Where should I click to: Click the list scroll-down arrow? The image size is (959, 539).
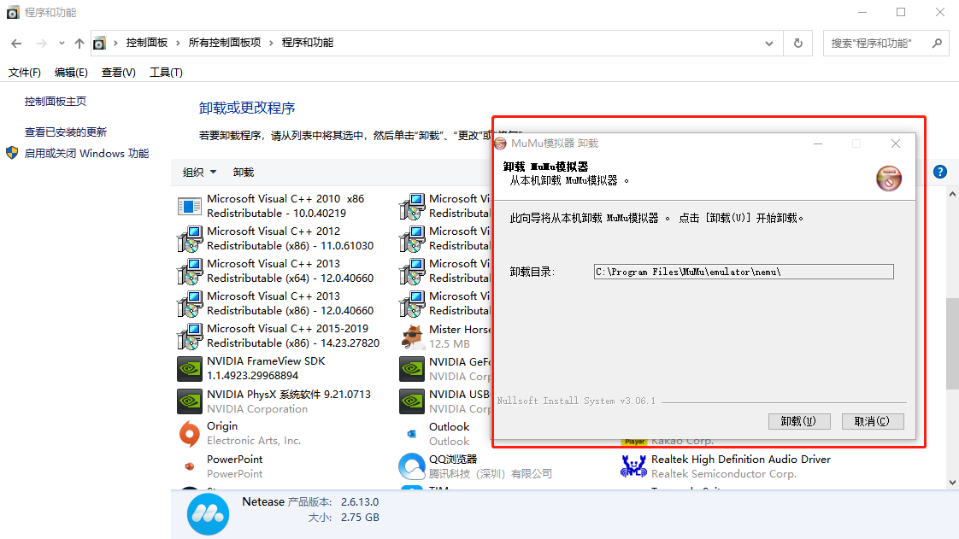pyautogui.click(x=952, y=482)
